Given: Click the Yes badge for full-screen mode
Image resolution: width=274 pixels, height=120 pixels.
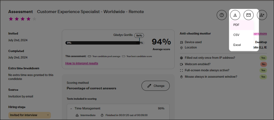Looking at the screenshot, I should click(263, 70).
